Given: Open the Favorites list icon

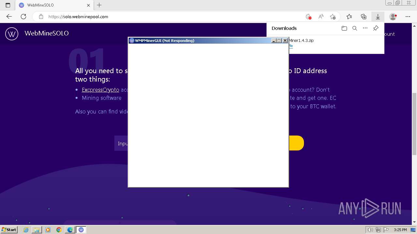Looking at the screenshot, I should (x=349, y=17).
